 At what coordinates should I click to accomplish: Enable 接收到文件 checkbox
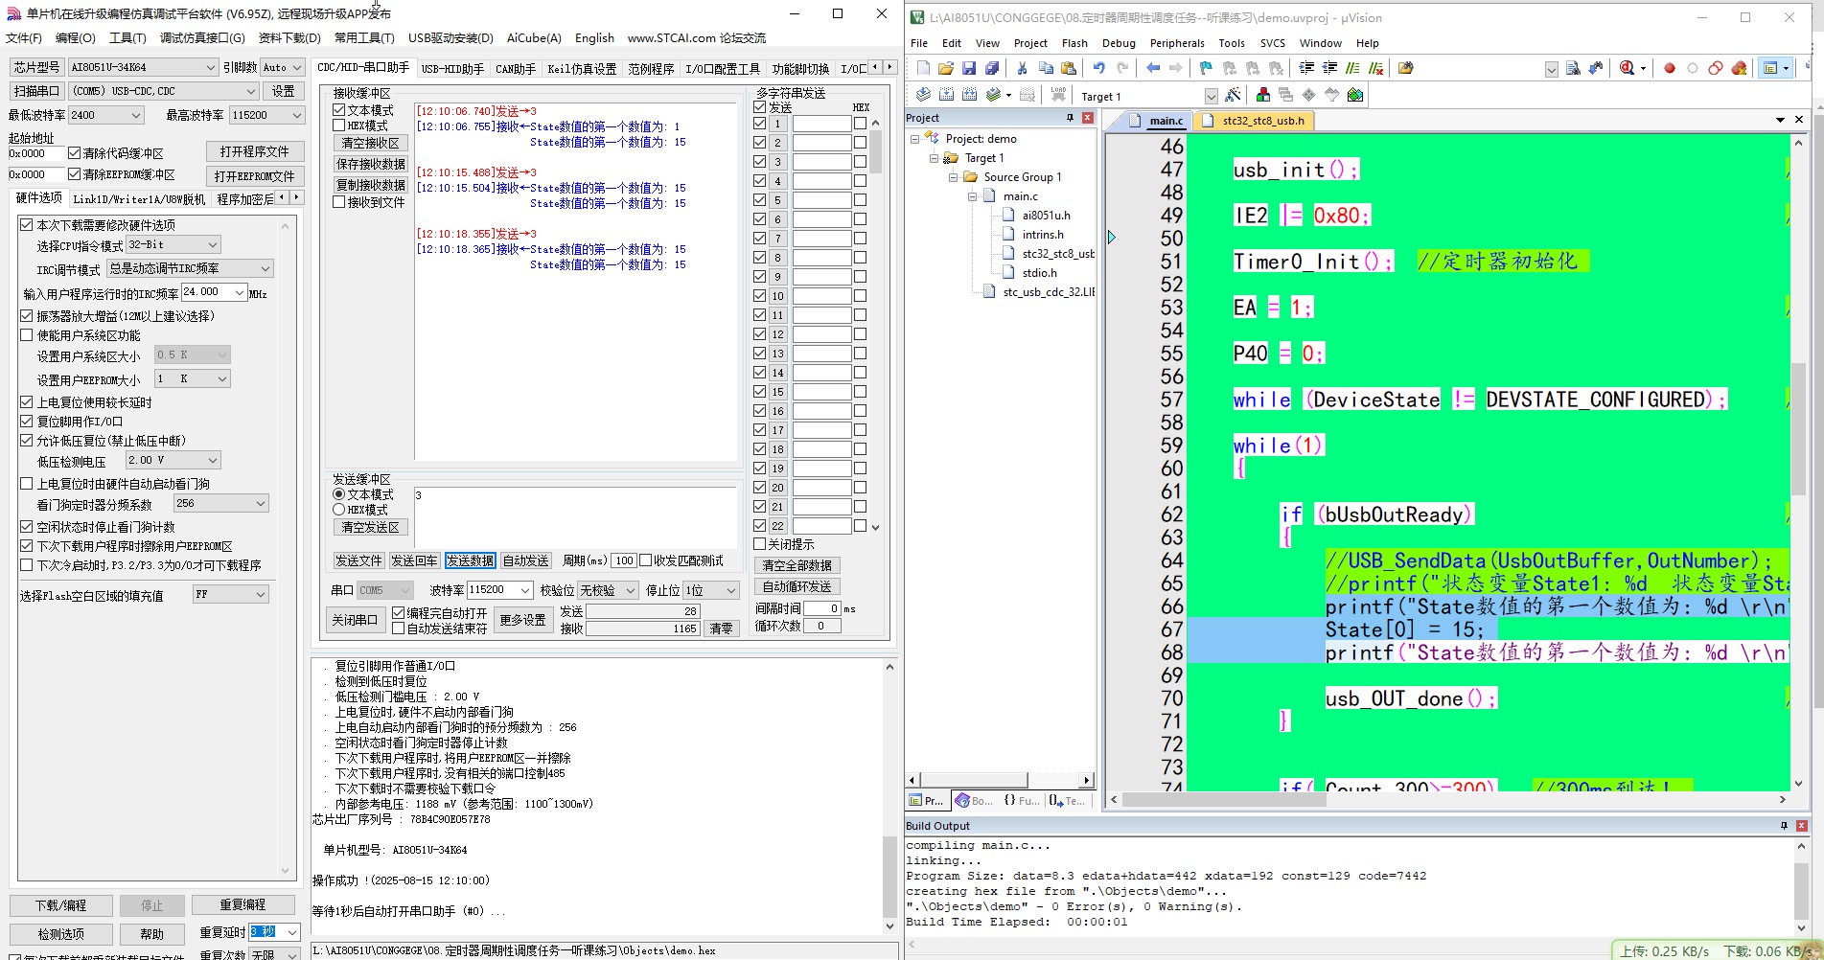pos(339,202)
